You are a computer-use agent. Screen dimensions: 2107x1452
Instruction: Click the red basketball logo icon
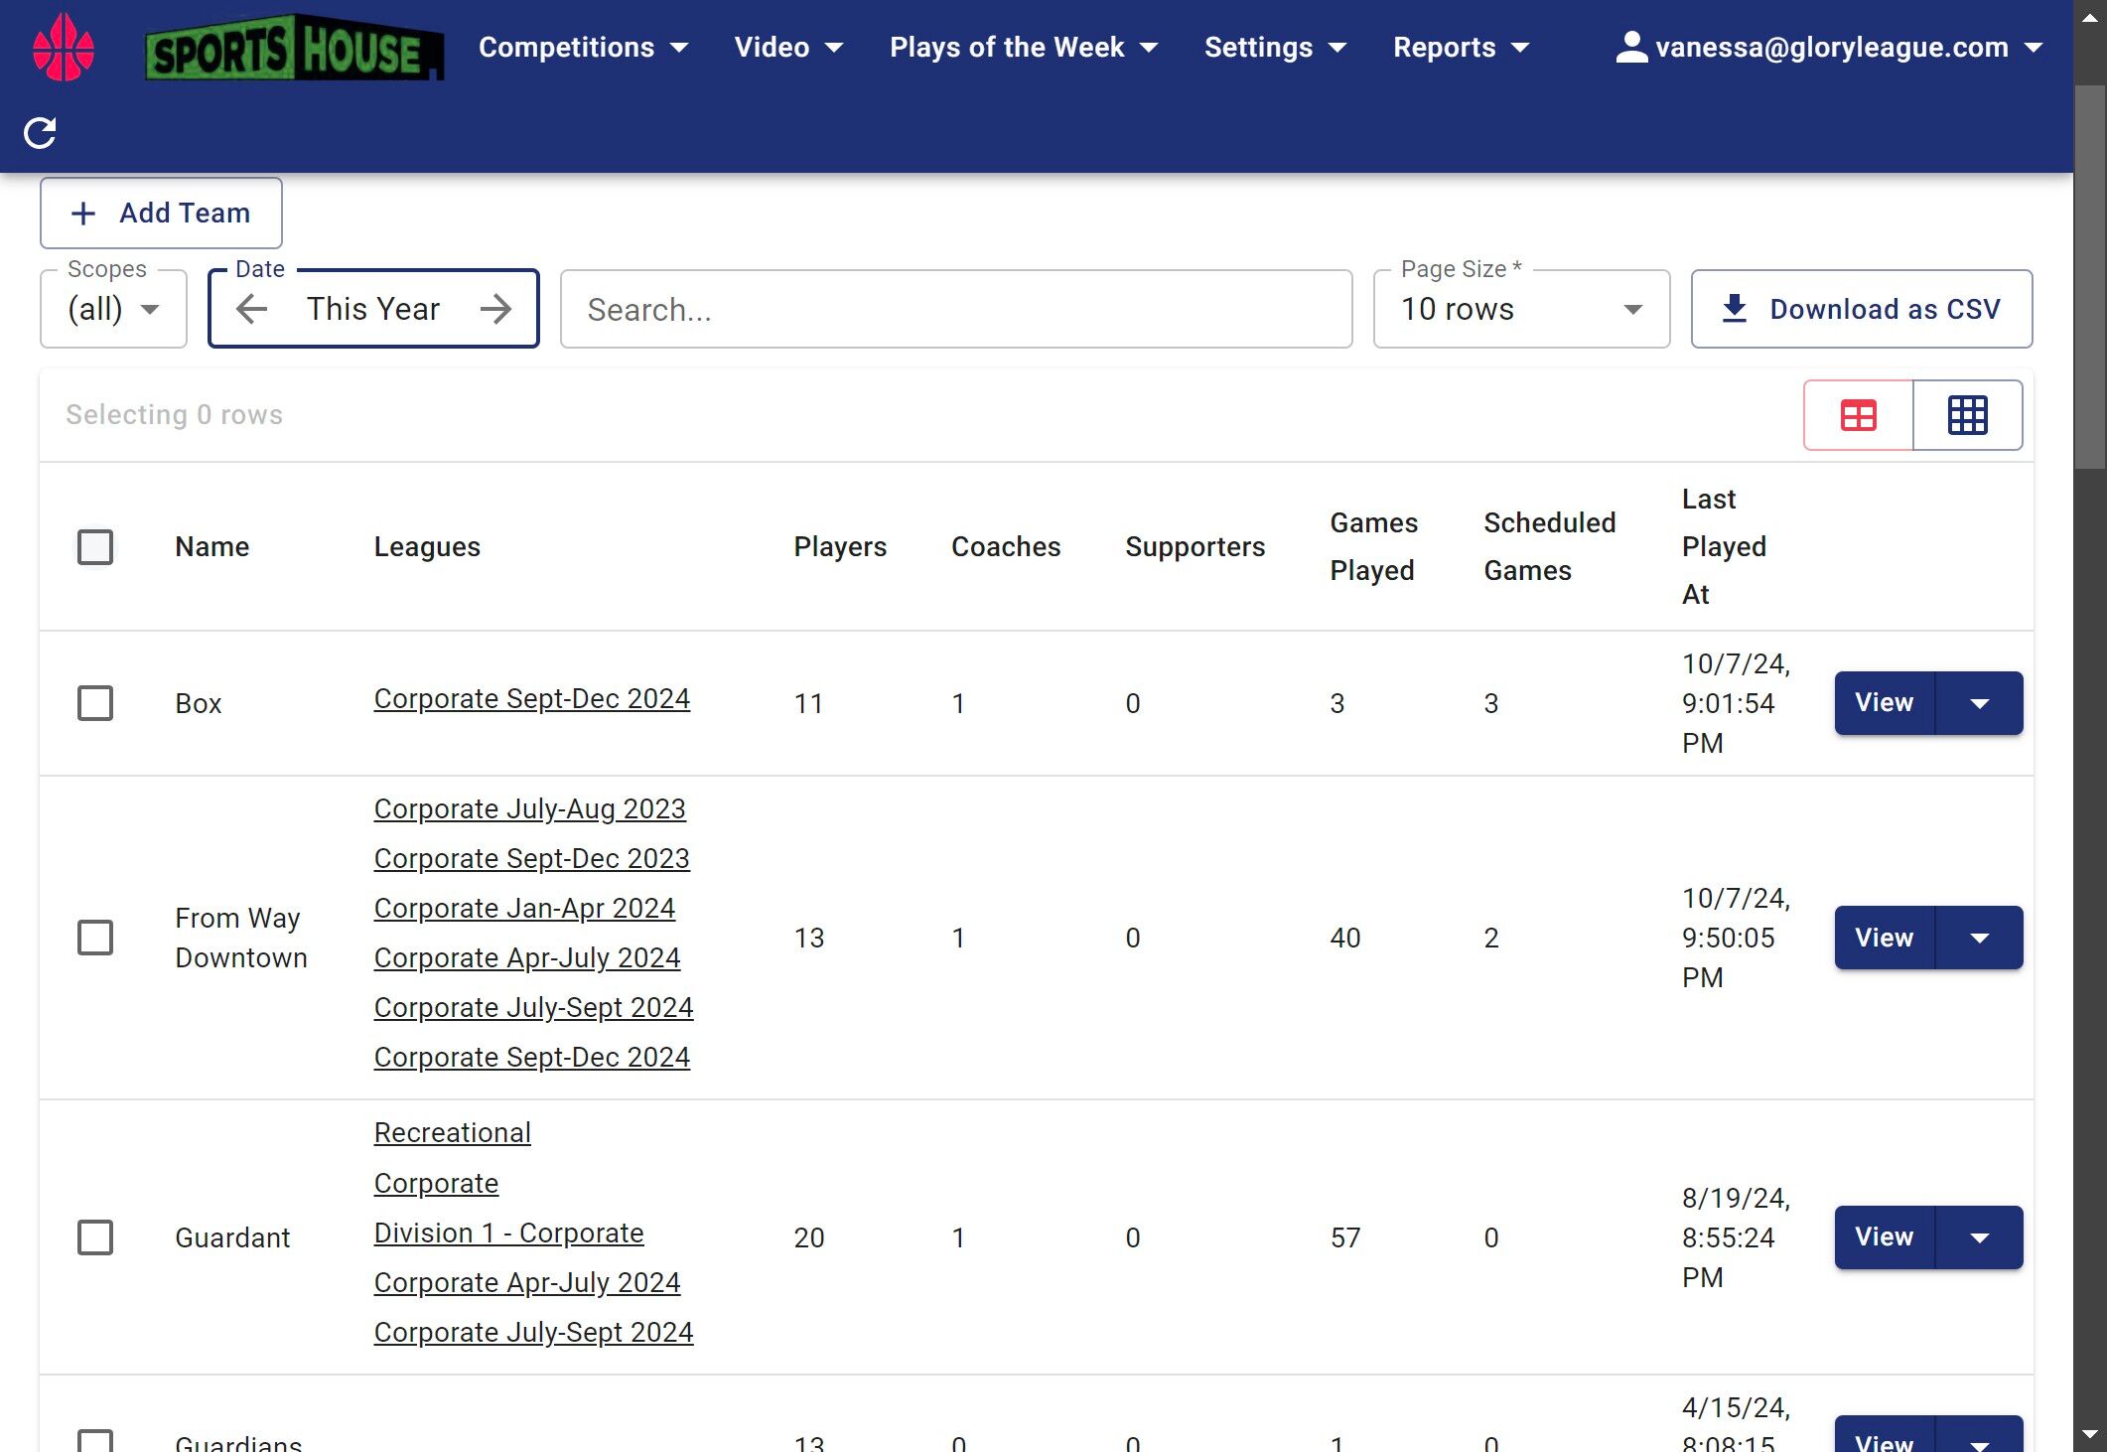(64, 48)
